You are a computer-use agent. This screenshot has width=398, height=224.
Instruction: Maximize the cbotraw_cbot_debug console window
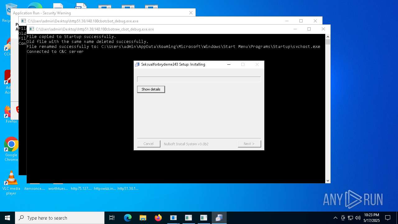309,29
